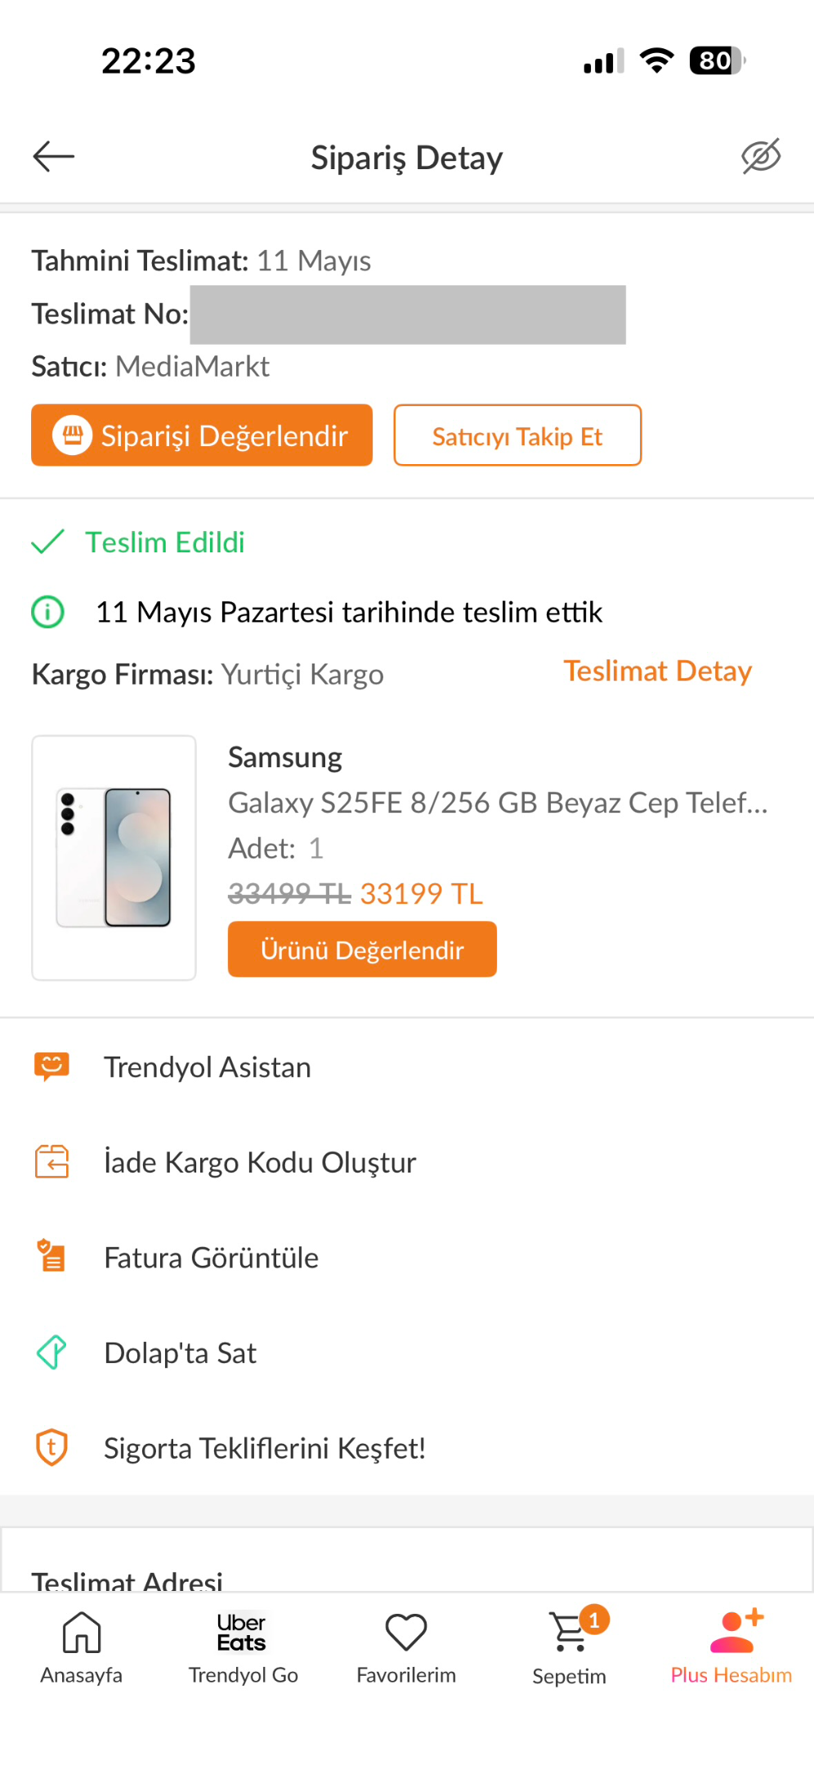814x1765 pixels.
Task: Tap the MediaMarkt seller name
Action: [192, 366]
